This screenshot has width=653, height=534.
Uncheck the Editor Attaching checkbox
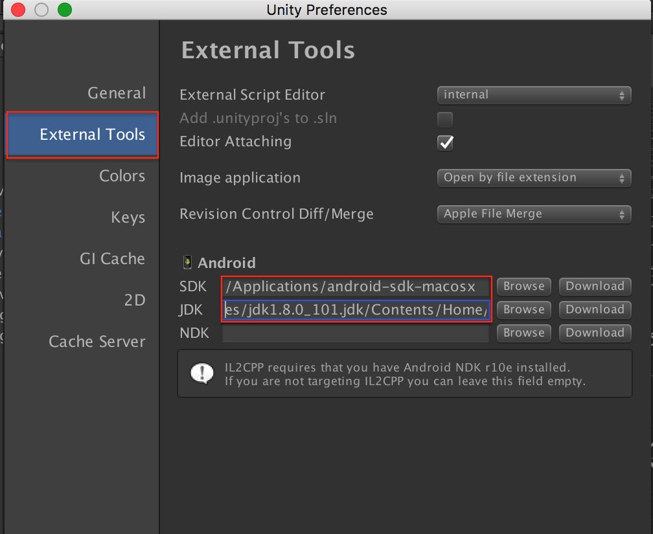(445, 143)
